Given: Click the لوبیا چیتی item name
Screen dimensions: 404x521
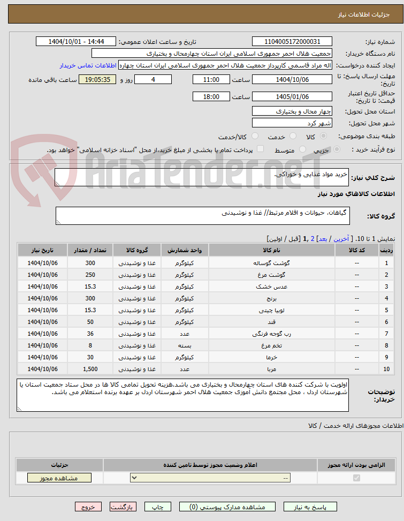Looking at the screenshot, I should coord(271,310).
